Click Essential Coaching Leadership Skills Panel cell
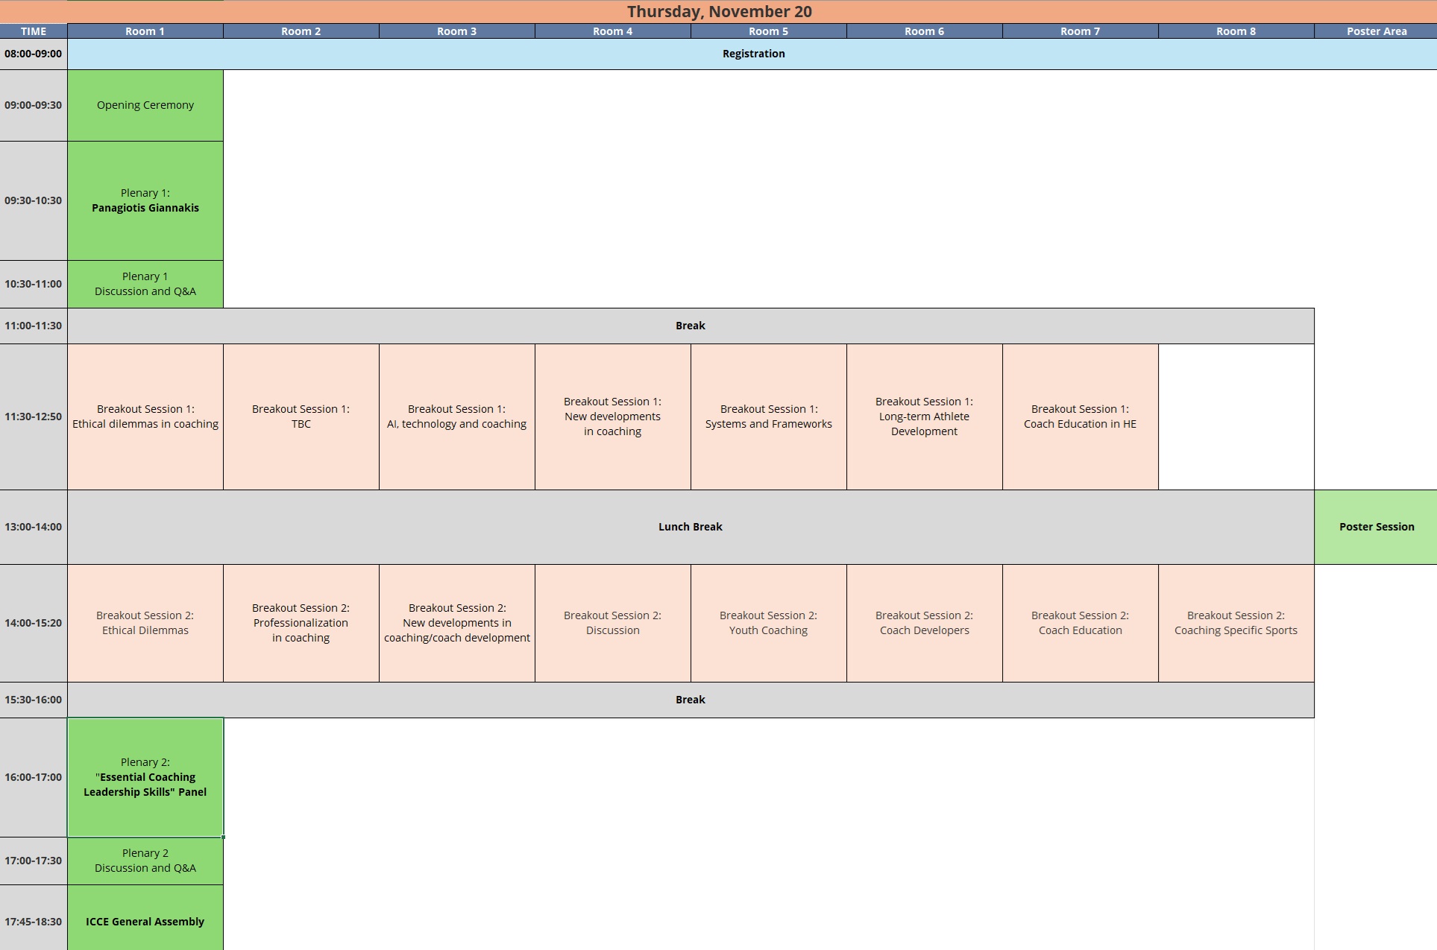 [145, 777]
